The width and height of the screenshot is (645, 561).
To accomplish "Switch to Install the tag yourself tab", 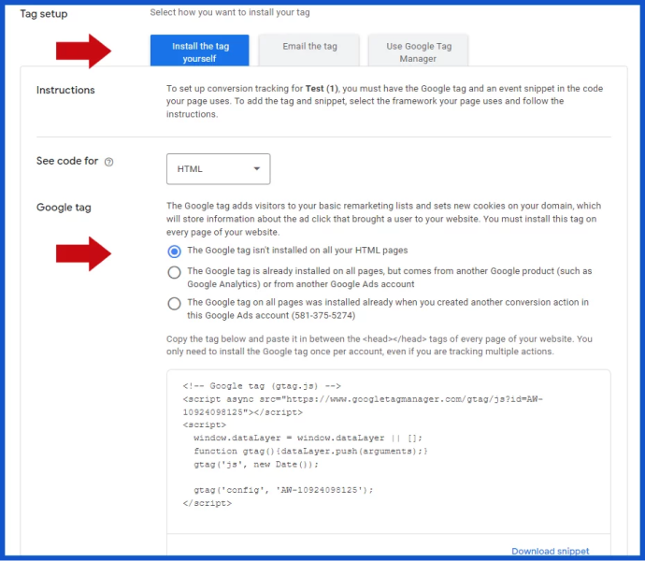I will pyautogui.click(x=199, y=51).
